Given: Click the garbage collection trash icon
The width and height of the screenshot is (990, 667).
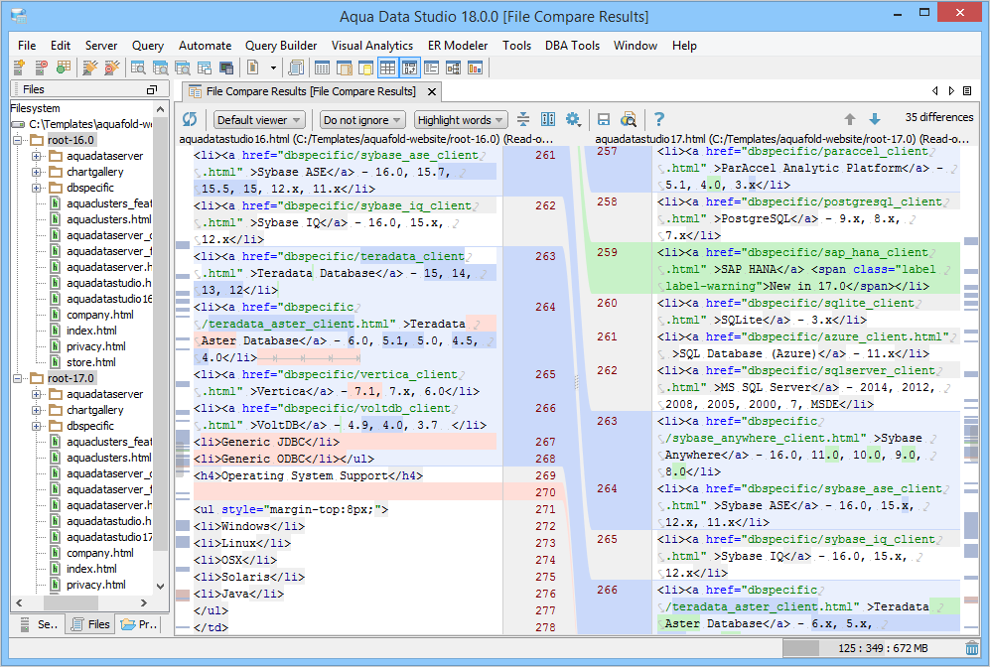Looking at the screenshot, I should [972, 648].
